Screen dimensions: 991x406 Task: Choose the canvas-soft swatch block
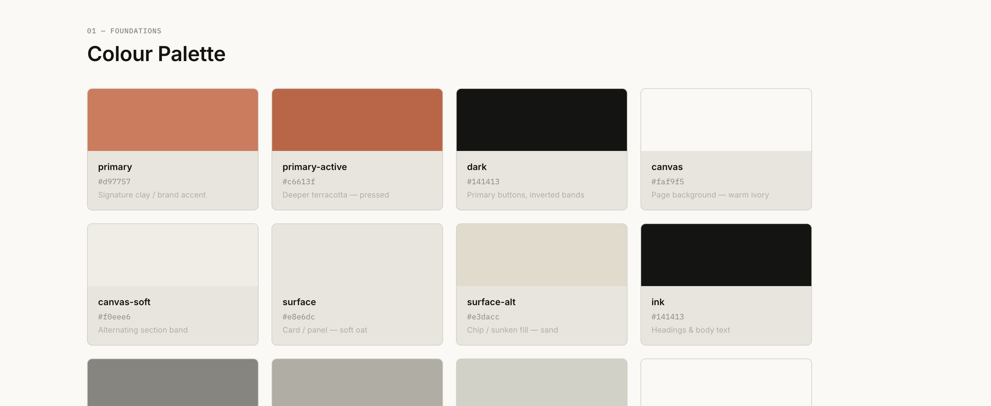173,255
